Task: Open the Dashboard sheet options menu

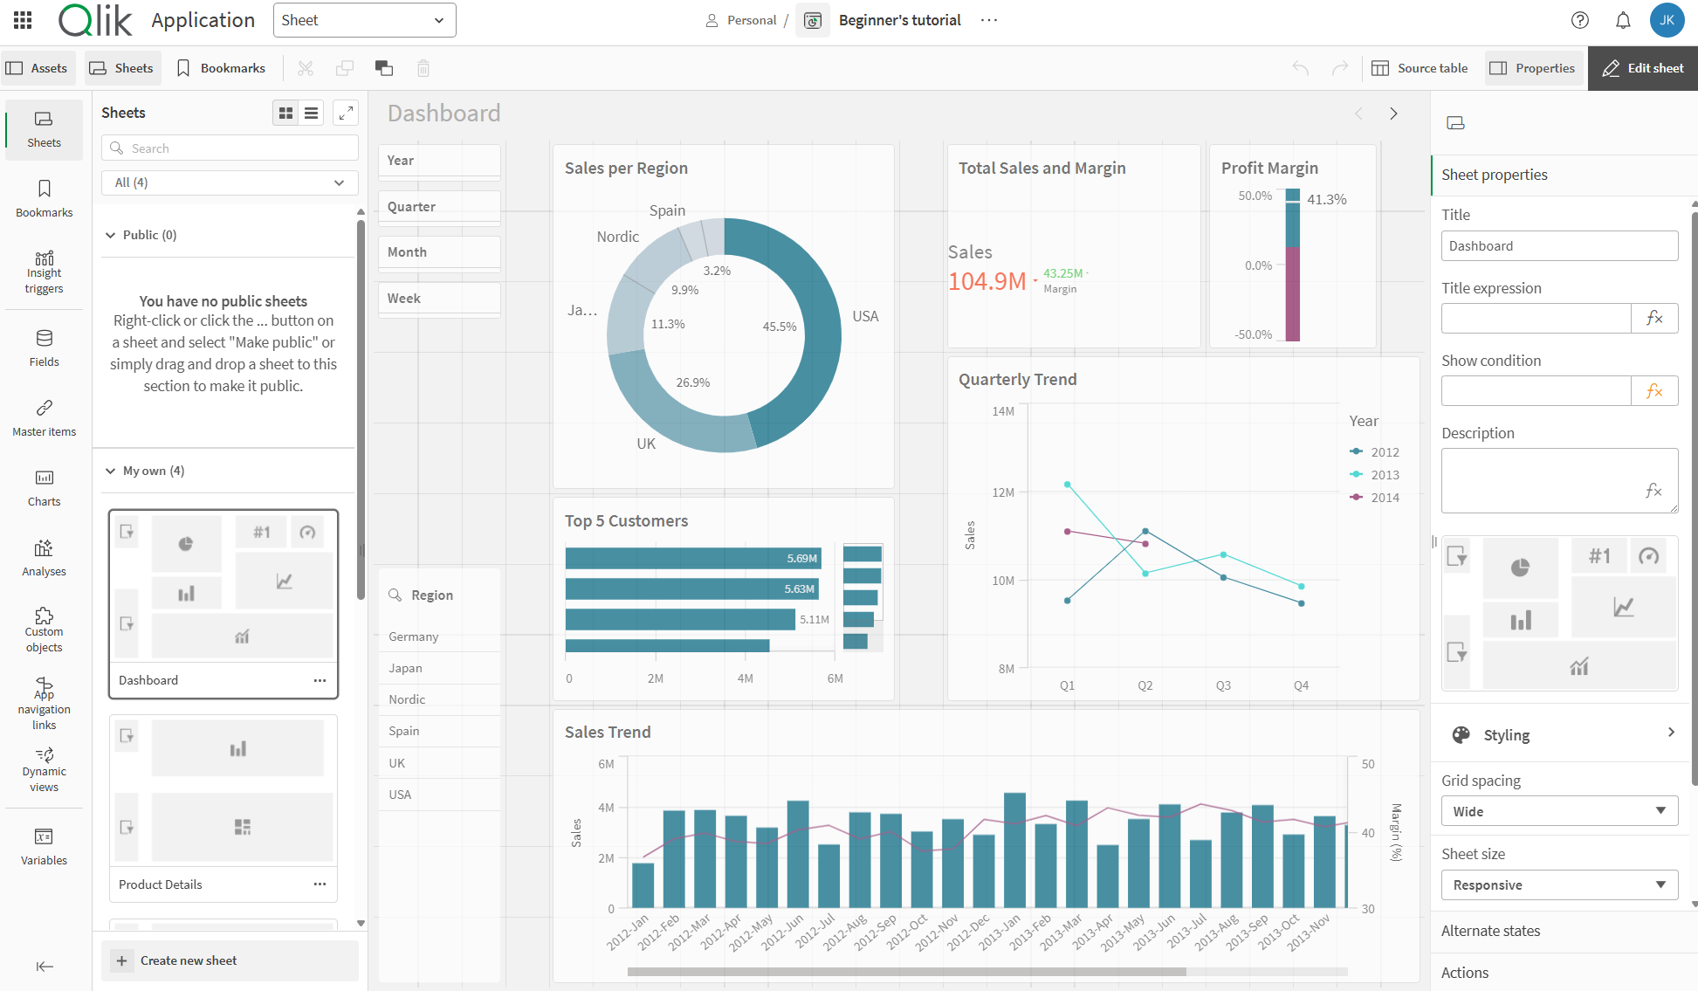Action: [320, 680]
